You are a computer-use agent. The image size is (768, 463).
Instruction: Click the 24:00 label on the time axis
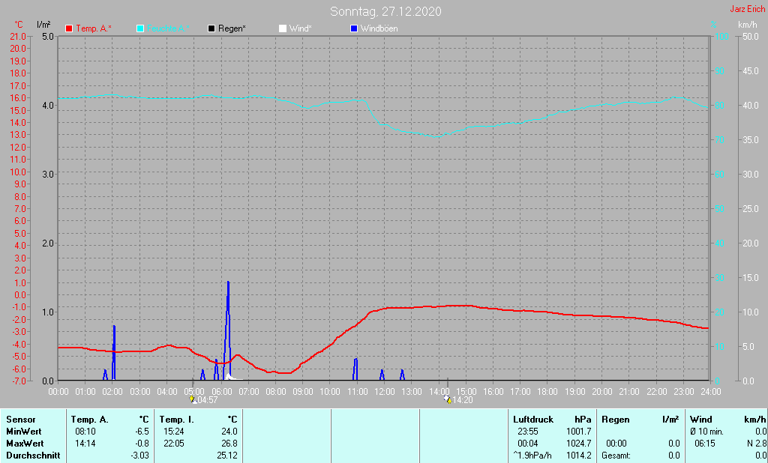point(711,392)
